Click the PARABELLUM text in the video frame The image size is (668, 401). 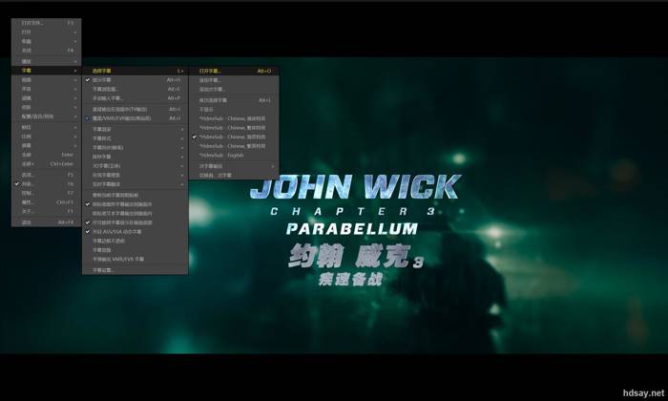(x=352, y=229)
